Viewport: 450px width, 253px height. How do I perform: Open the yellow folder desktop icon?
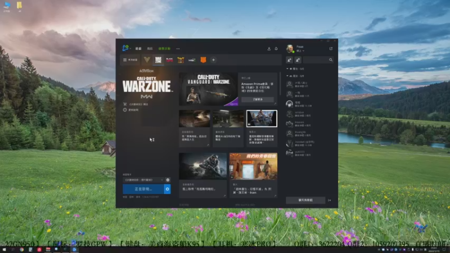[19, 6]
